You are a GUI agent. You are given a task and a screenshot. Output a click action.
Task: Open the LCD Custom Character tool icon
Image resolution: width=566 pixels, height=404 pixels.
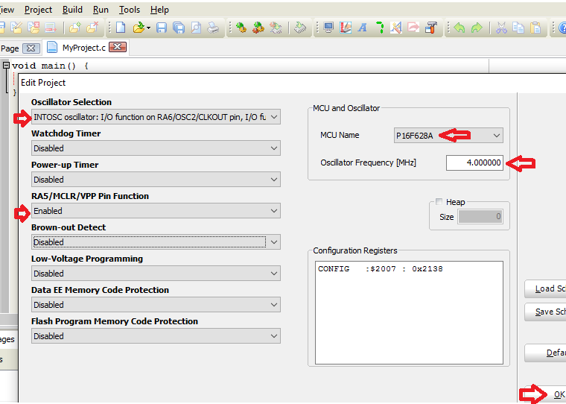pos(396,28)
